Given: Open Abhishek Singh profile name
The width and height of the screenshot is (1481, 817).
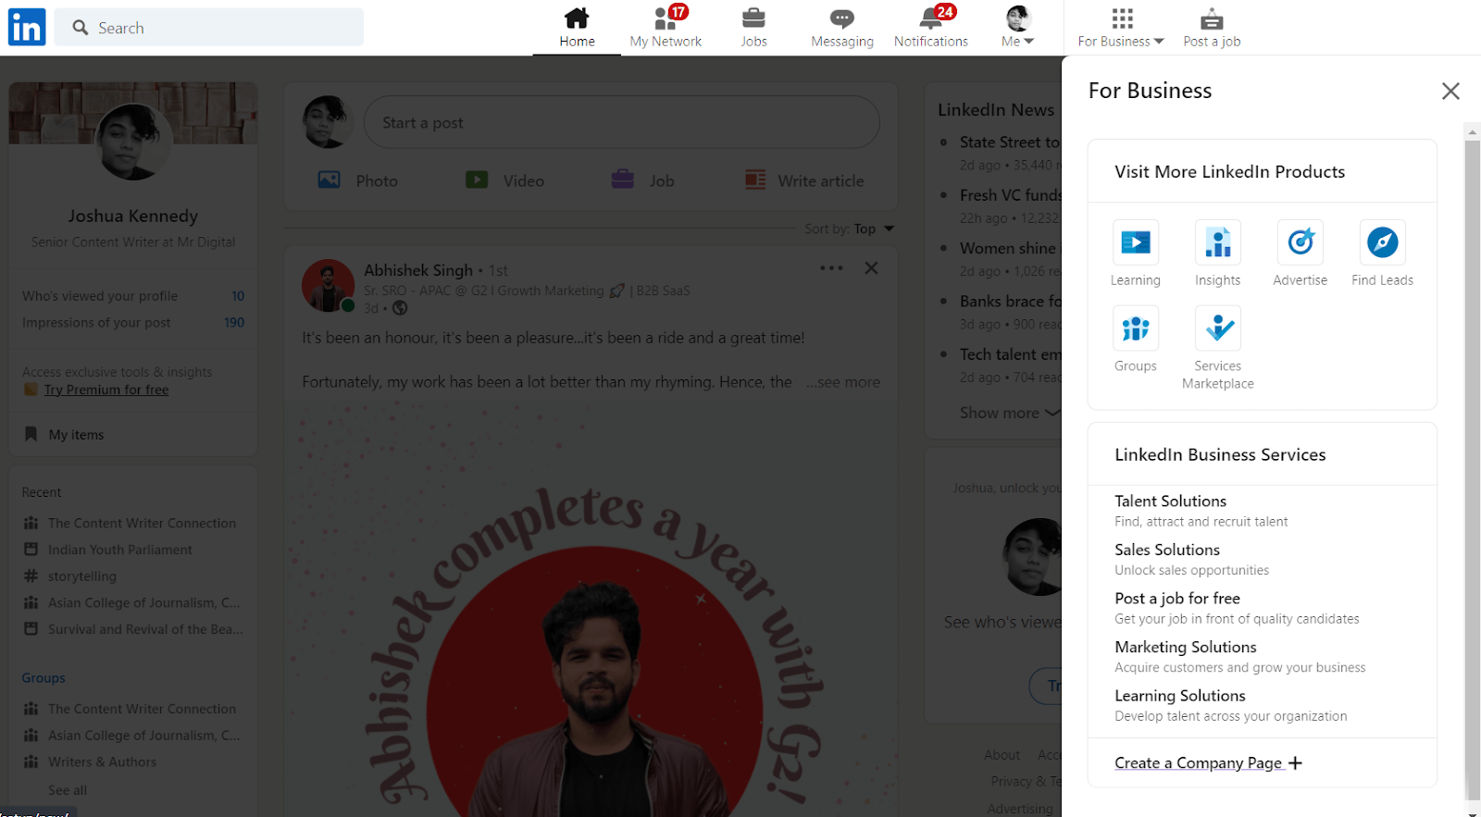Looking at the screenshot, I should tap(418, 270).
